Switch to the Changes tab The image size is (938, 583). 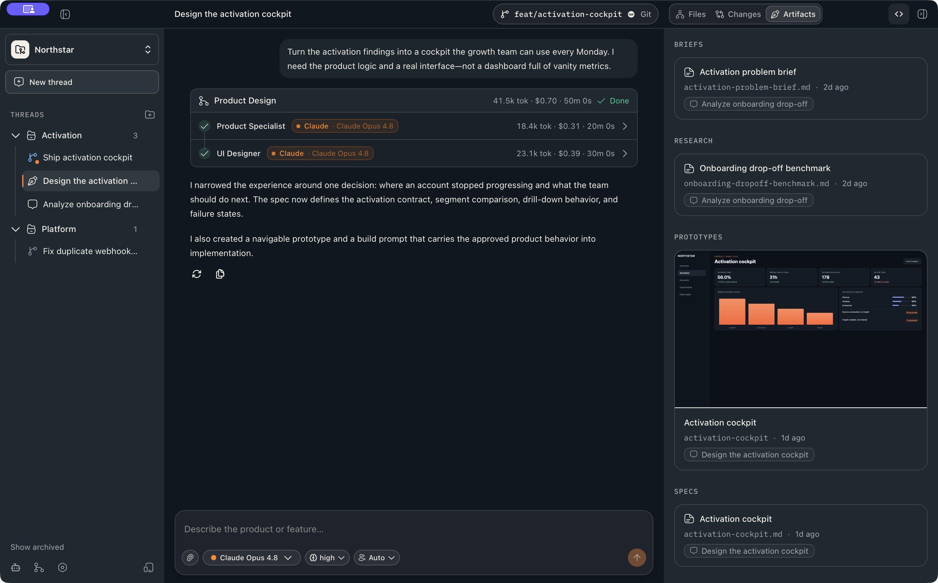pos(738,14)
